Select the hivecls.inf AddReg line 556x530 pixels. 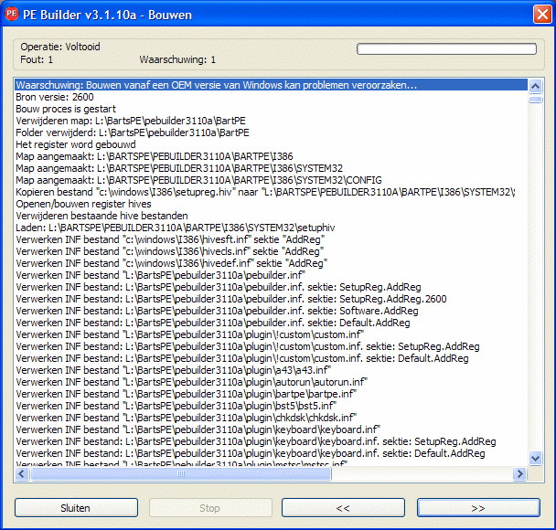(x=272, y=251)
